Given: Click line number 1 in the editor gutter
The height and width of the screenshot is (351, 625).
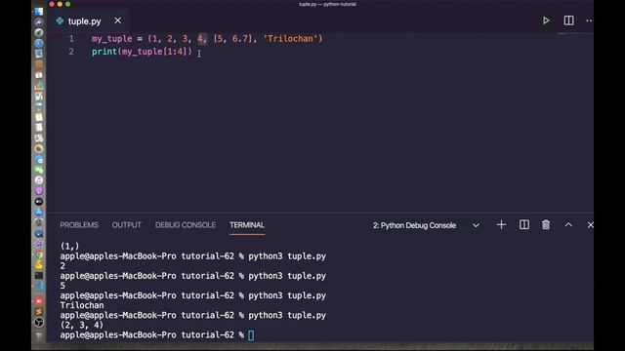Looking at the screenshot, I should click(x=71, y=39).
